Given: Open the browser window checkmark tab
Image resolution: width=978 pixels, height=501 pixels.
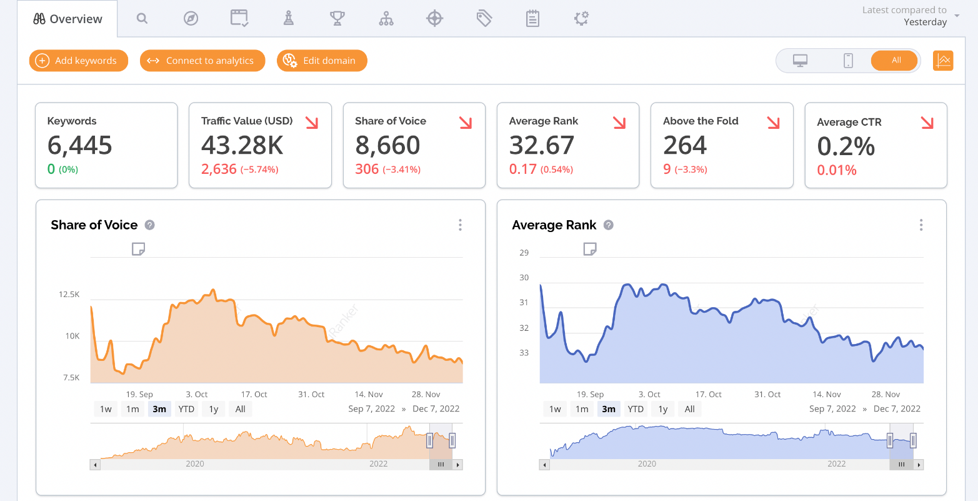Looking at the screenshot, I should [240, 18].
